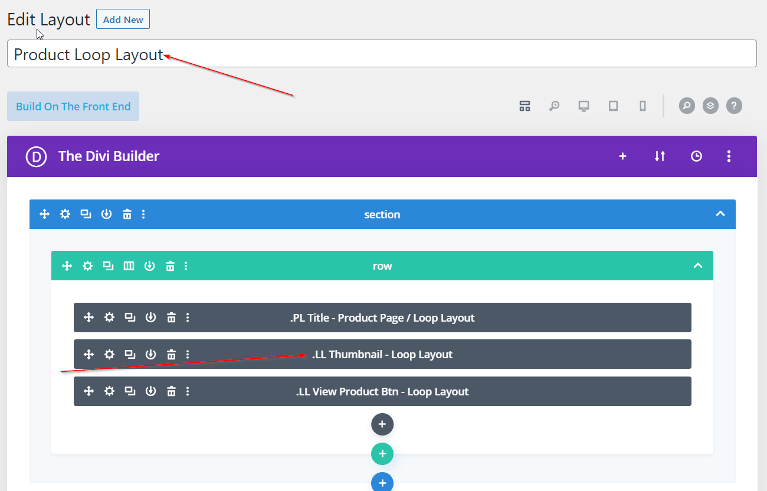Duplicate the .LL Thumbnail module

[x=130, y=354]
